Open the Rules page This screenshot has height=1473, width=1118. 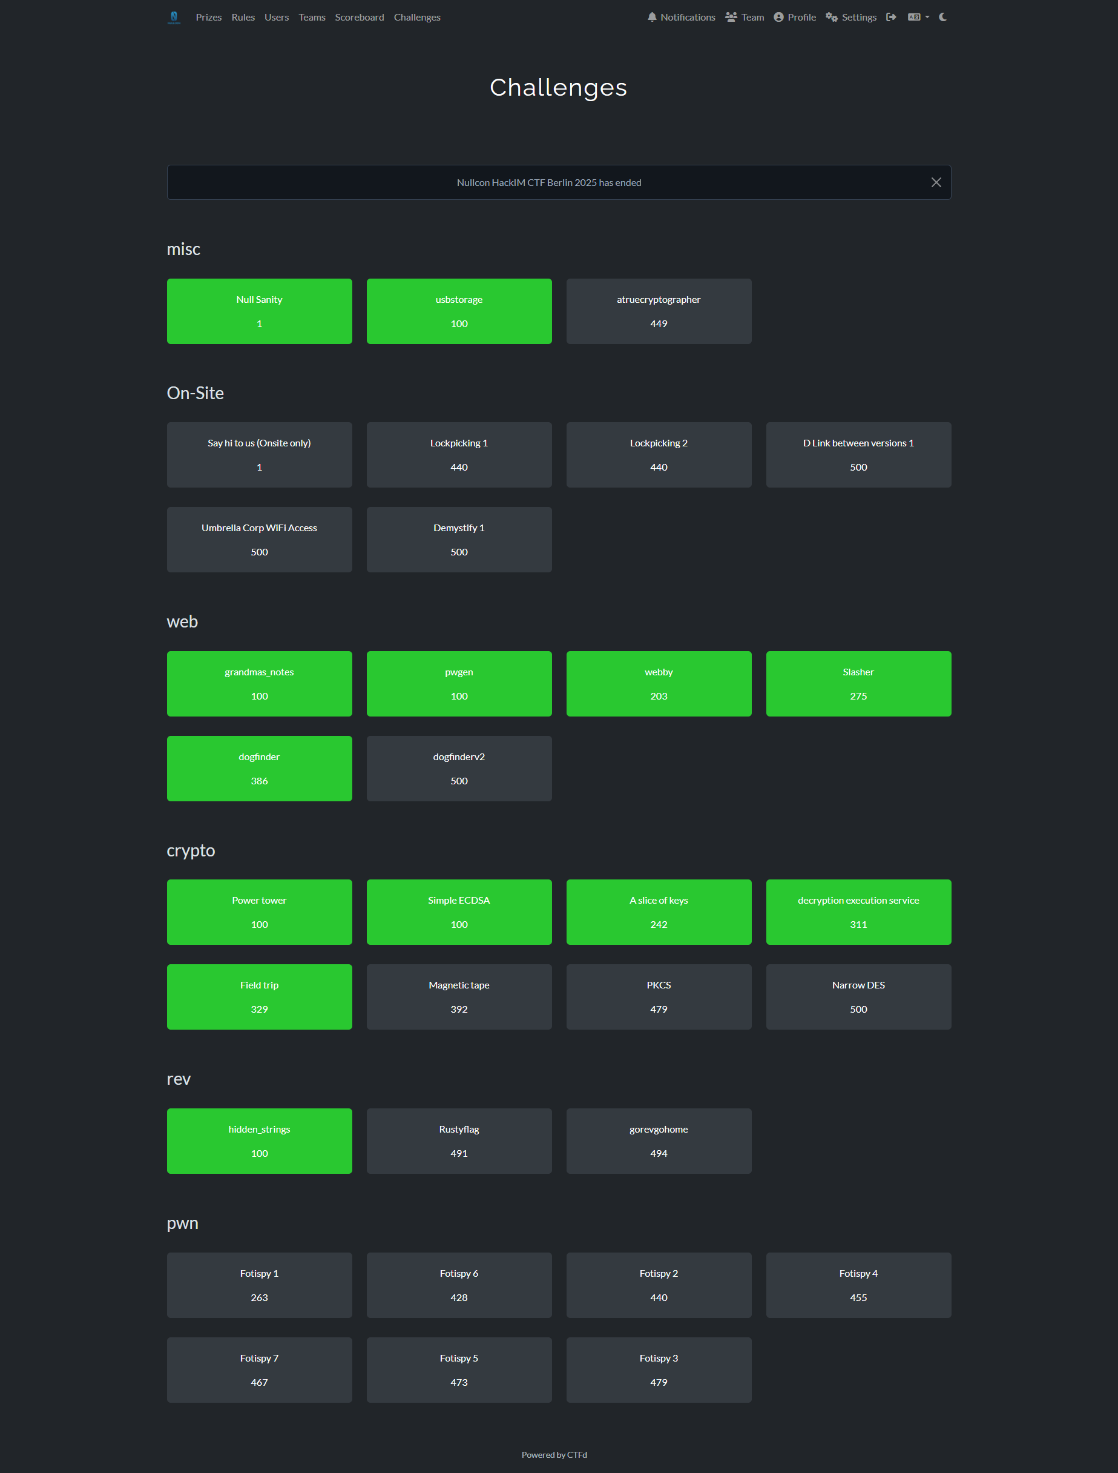[243, 18]
